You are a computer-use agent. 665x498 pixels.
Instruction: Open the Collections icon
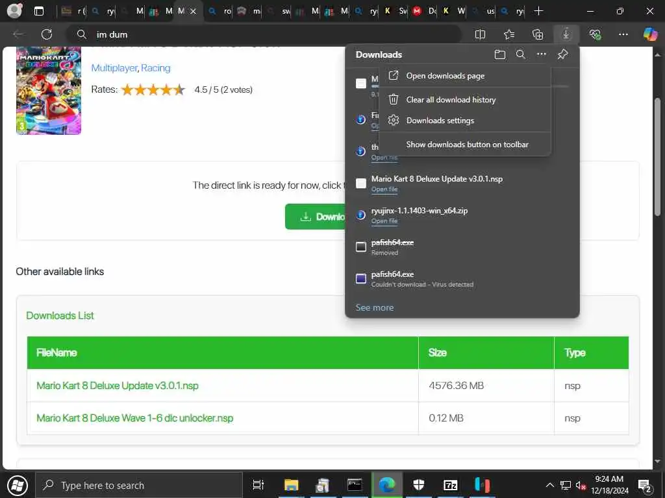tap(537, 34)
